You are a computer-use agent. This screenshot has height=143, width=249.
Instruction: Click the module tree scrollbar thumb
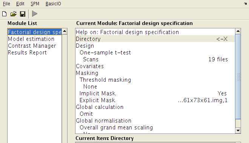tap(238, 76)
